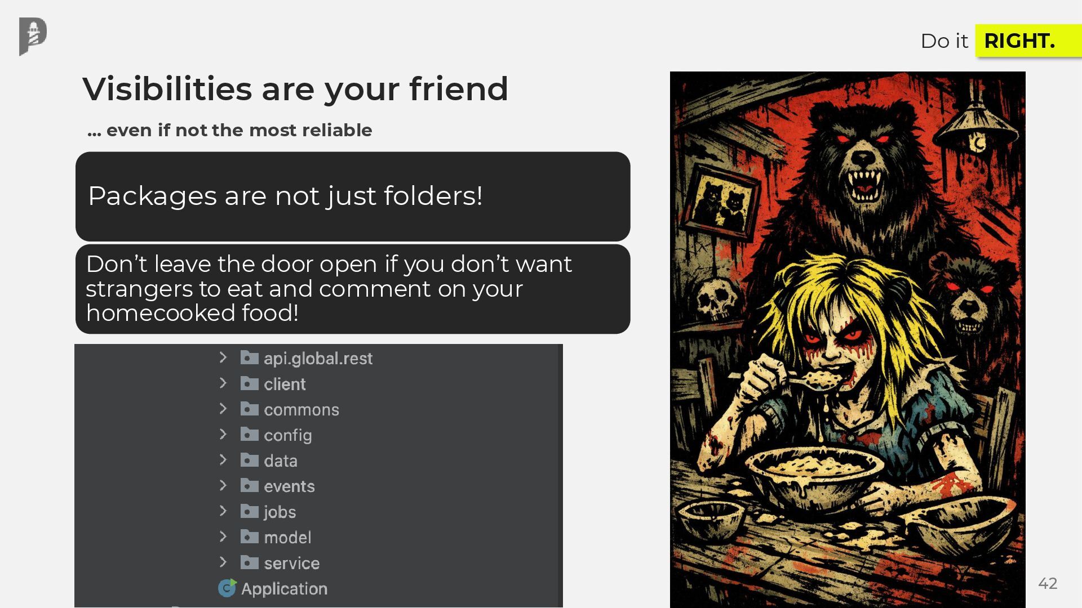Click the 'Packages are not just folders!' box
This screenshot has height=608, width=1082.
tap(353, 196)
